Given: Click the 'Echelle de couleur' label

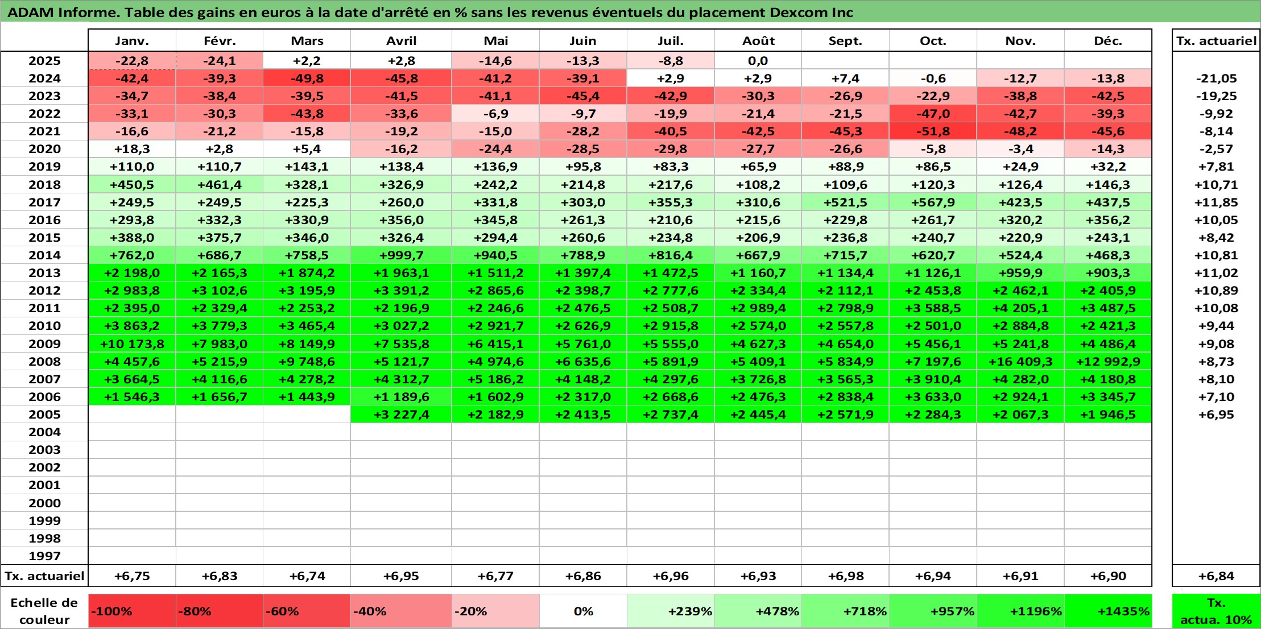Looking at the screenshot, I should [x=44, y=611].
